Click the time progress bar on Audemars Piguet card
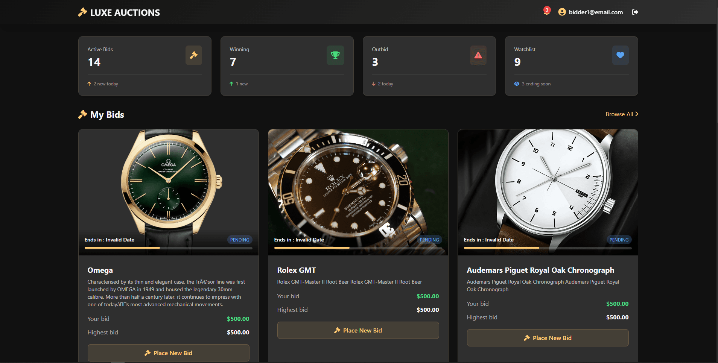Screen dimensions: 718x363 pyautogui.click(x=548, y=248)
